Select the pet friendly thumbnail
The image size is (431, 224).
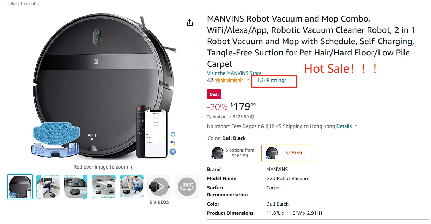[131, 186]
